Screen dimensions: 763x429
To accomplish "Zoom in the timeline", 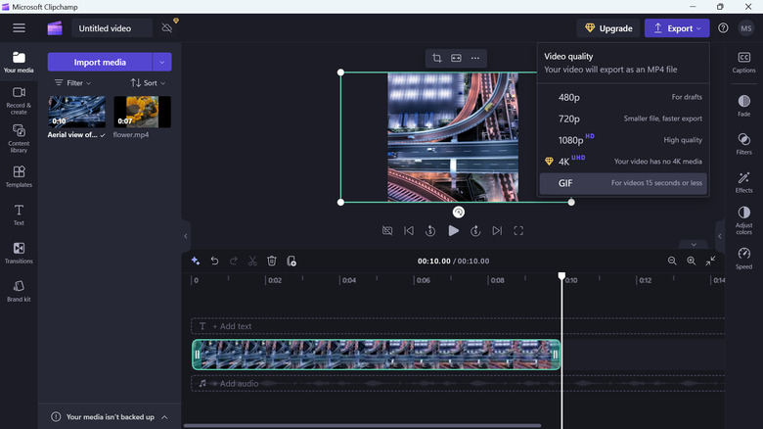I will coord(691,261).
